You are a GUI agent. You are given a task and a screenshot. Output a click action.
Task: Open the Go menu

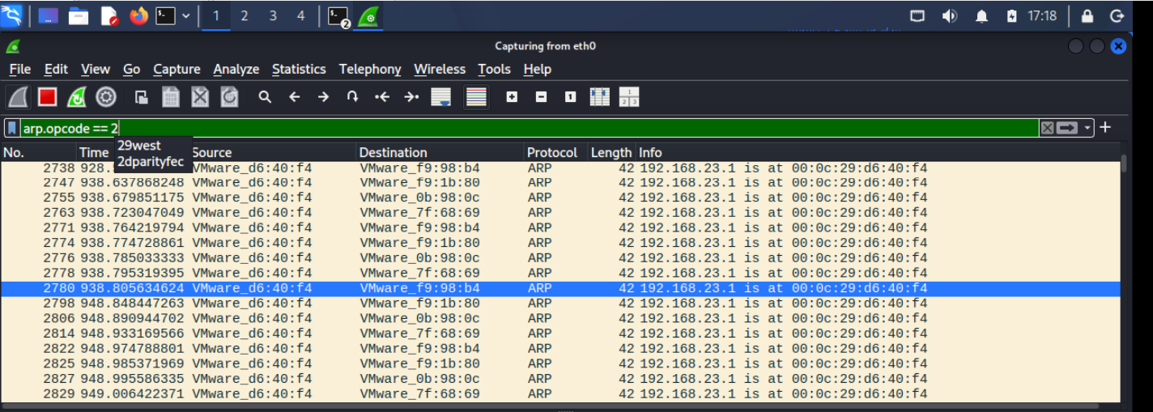132,69
